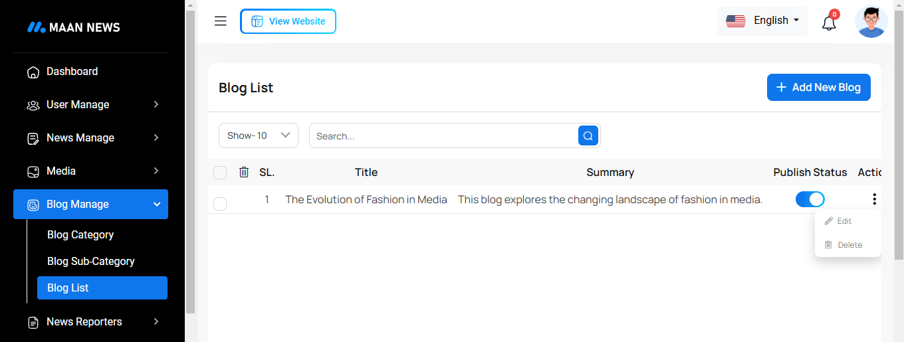Click the hamburger menu icon

221,21
